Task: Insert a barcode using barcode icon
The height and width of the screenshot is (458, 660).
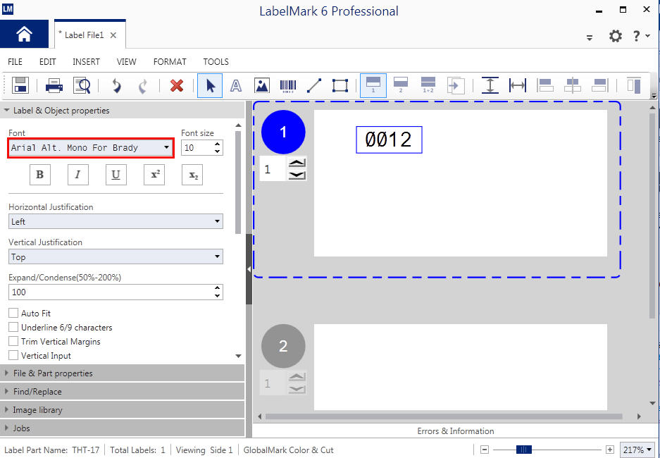Action: [288, 85]
